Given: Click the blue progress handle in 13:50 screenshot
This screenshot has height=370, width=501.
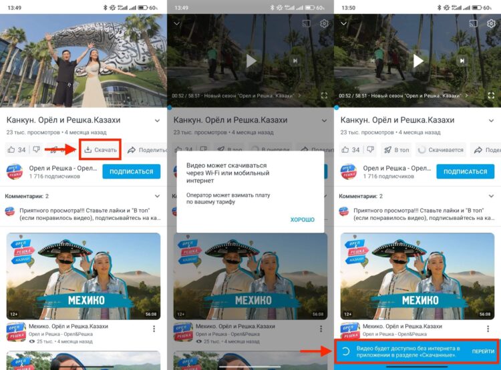Looking at the screenshot, I should [336, 107].
